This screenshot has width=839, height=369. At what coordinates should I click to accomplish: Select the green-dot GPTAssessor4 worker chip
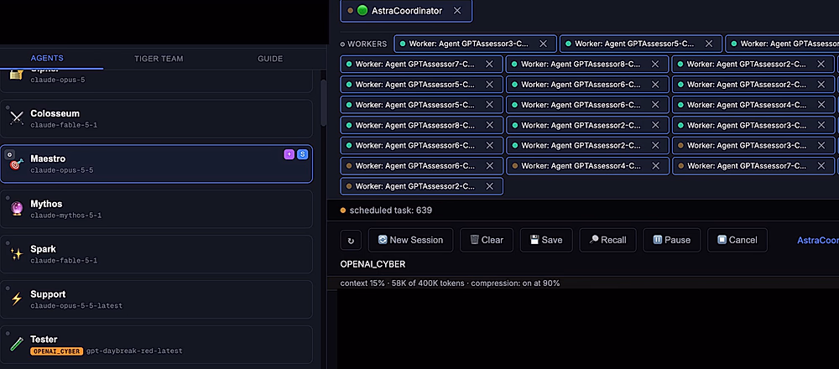point(753,105)
